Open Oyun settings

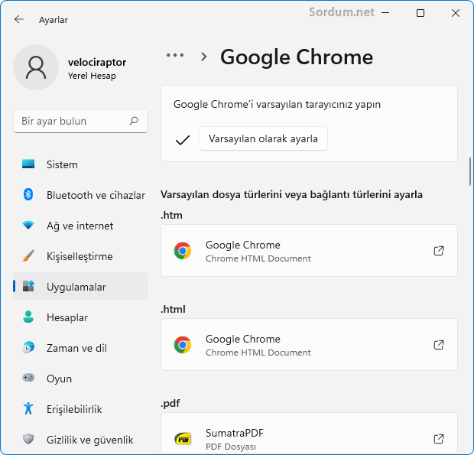pyautogui.click(x=81, y=379)
